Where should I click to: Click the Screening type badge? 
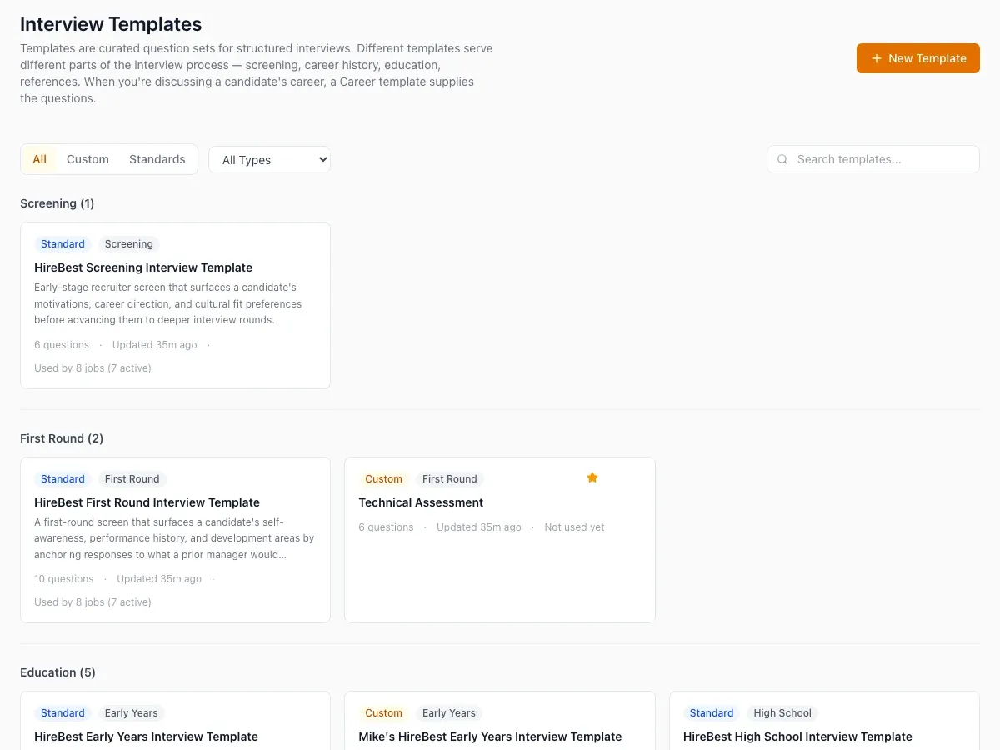(129, 244)
